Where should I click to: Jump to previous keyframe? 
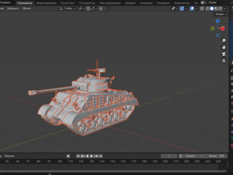(x=83, y=156)
